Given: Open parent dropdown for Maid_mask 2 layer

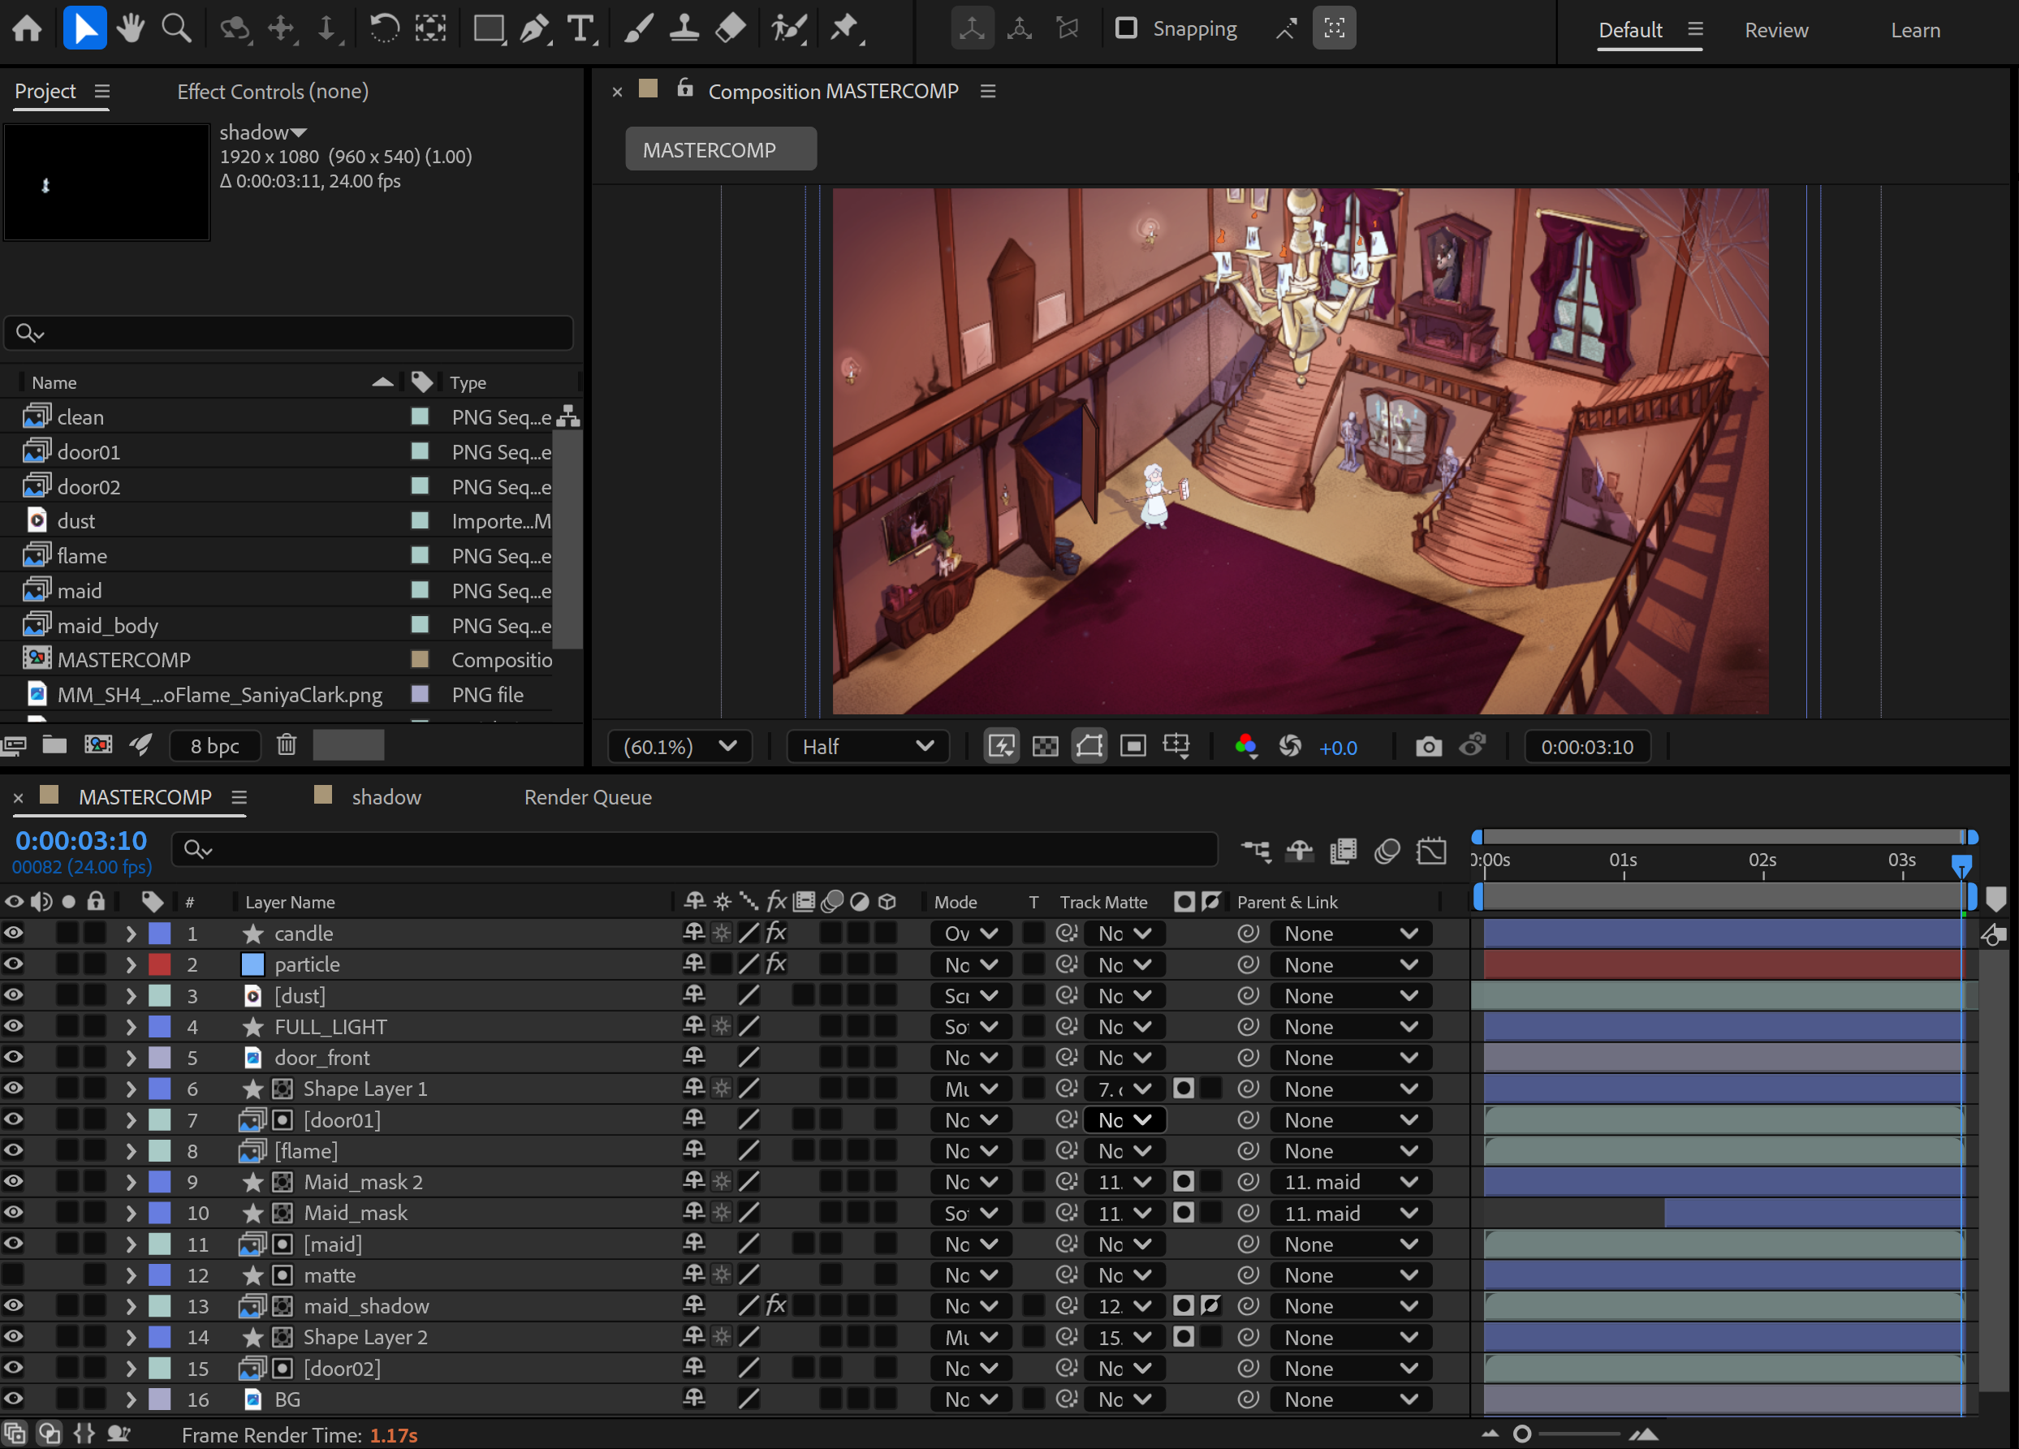Looking at the screenshot, I should pos(1350,1182).
